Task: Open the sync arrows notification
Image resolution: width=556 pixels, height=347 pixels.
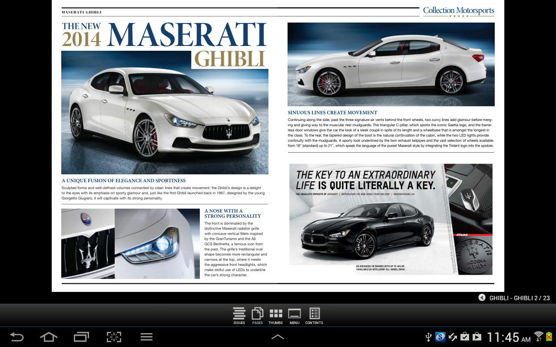Action: click(x=453, y=337)
